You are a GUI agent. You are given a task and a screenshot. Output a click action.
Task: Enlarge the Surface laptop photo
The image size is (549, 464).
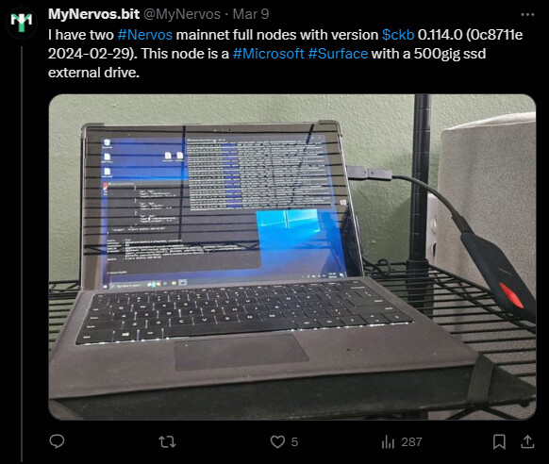coord(292,257)
